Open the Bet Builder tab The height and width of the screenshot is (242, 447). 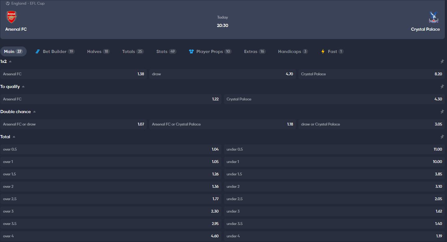click(x=55, y=51)
